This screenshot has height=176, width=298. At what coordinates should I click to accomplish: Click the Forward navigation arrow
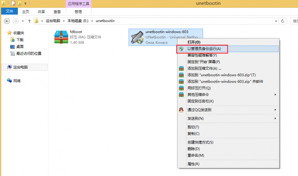click(16, 21)
